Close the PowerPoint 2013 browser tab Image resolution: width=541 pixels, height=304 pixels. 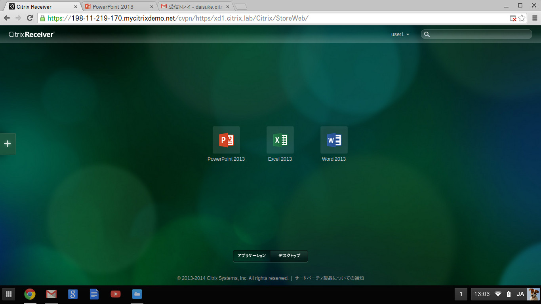click(x=151, y=7)
